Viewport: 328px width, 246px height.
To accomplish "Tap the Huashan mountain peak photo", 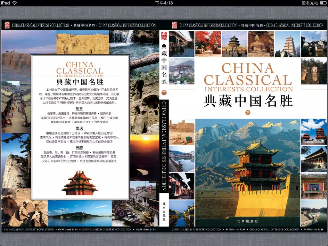I will 16,161.
